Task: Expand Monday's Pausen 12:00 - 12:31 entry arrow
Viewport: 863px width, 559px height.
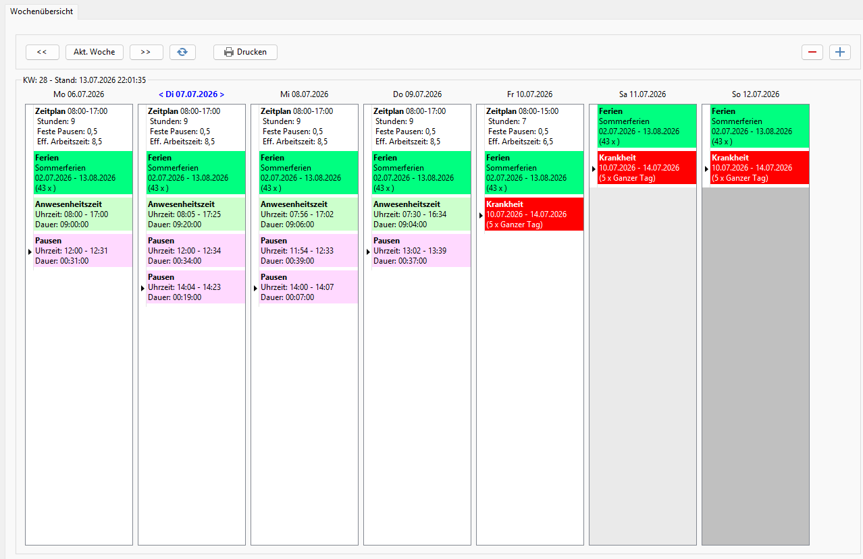Action: pos(30,252)
